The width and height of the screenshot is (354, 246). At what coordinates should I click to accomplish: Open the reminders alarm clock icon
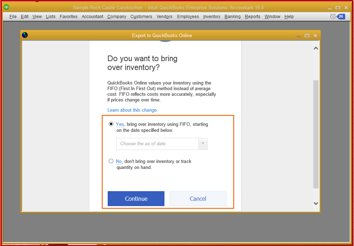click(332, 17)
